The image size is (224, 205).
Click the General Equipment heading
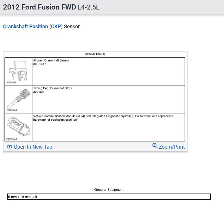pos(109,190)
